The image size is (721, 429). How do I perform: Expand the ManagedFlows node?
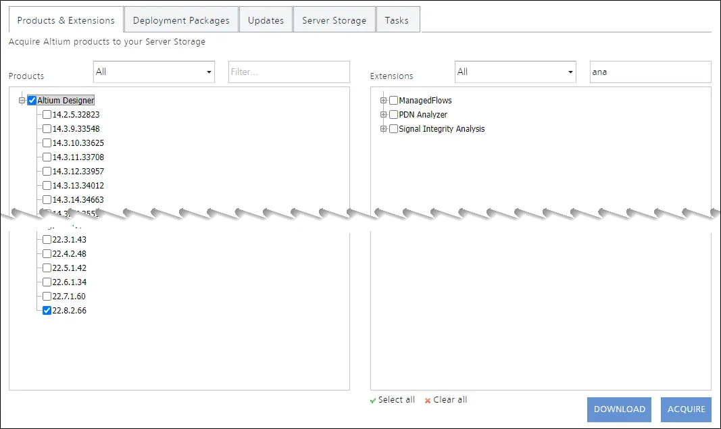(384, 100)
